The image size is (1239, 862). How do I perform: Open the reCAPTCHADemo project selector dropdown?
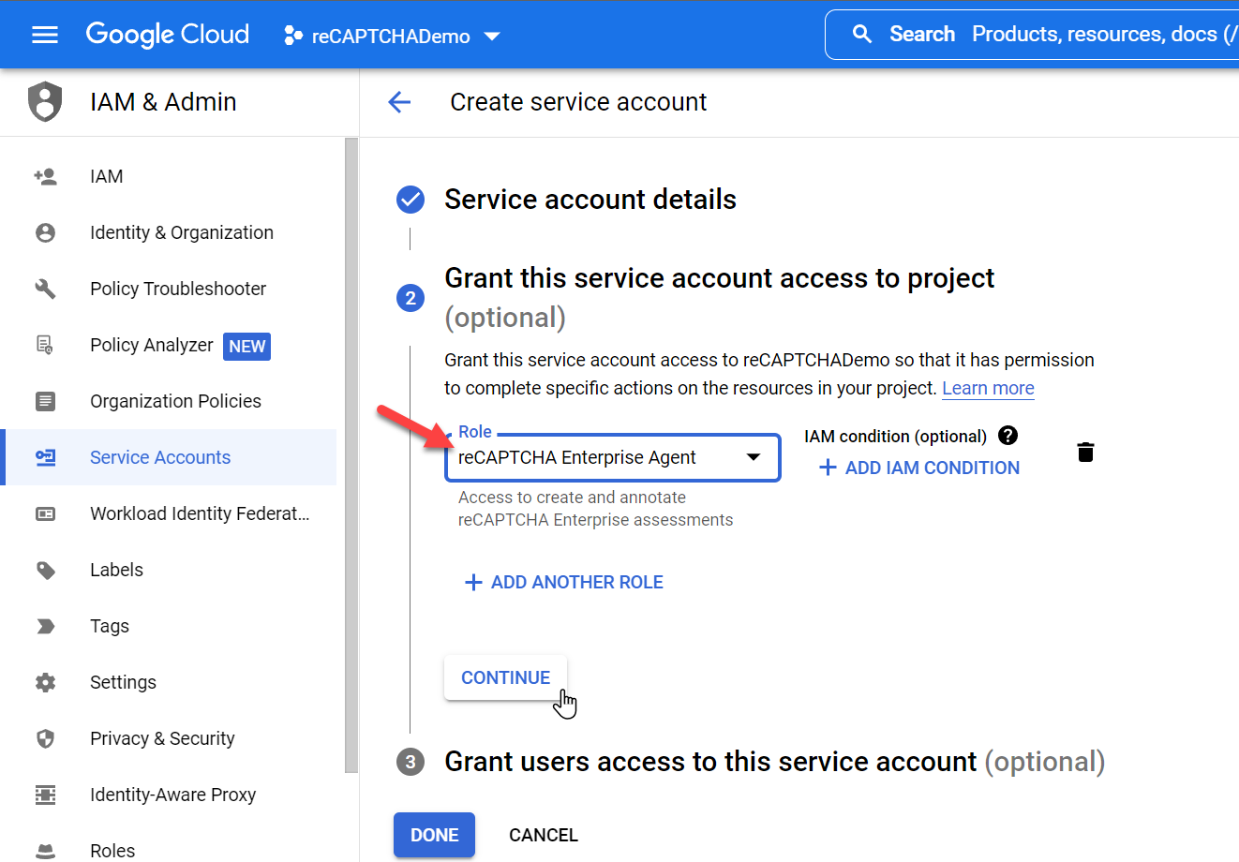(392, 36)
